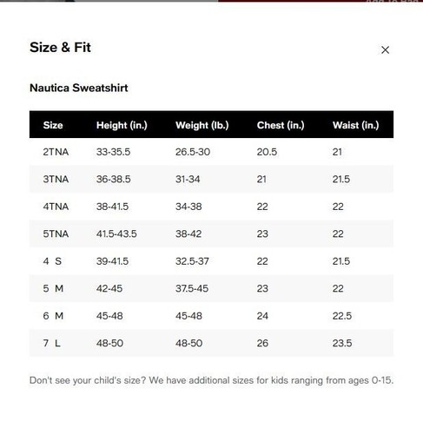Click the Chest (in.) column header
Viewport: 423px width, 434px height.
pyautogui.click(x=281, y=125)
